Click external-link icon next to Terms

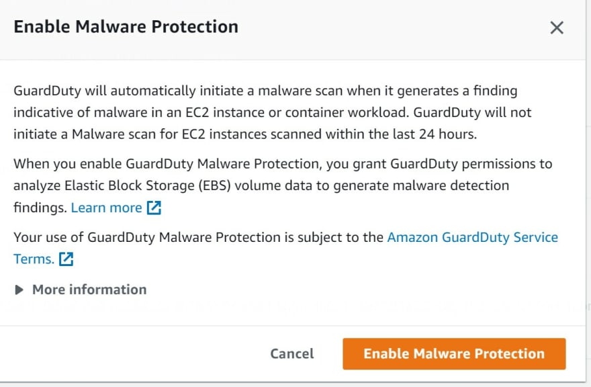tap(66, 259)
